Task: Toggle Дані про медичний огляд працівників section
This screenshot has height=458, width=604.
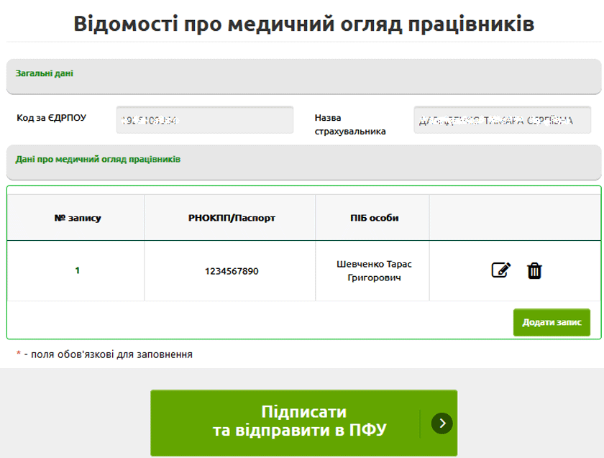Action: coord(303,162)
